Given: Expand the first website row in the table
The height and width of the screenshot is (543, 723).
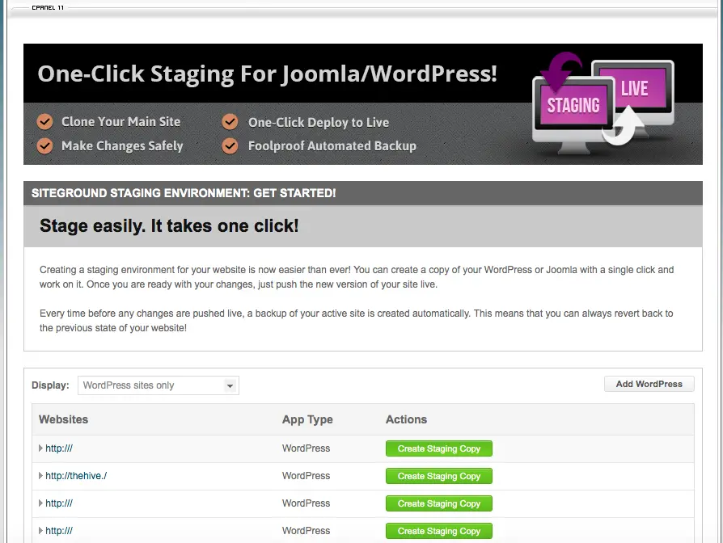Looking at the screenshot, I should coord(40,448).
